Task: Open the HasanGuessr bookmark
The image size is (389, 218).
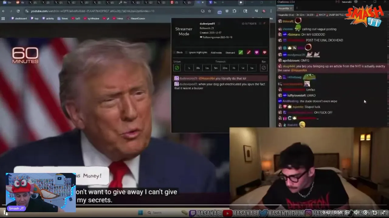Action: click(136, 18)
